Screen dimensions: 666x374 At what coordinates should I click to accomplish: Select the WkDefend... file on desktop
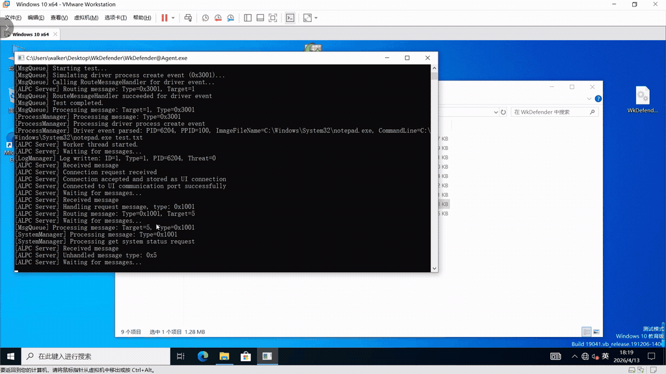[643, 99]
